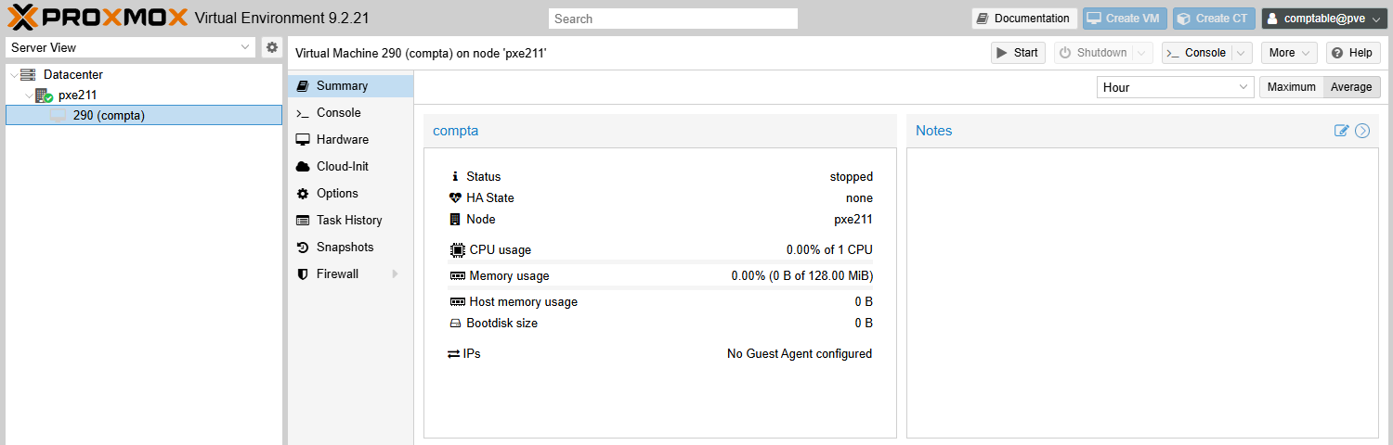The image size is (1393, 445).
Task: Edit notes with the pencil icon
Action: 1341,131
